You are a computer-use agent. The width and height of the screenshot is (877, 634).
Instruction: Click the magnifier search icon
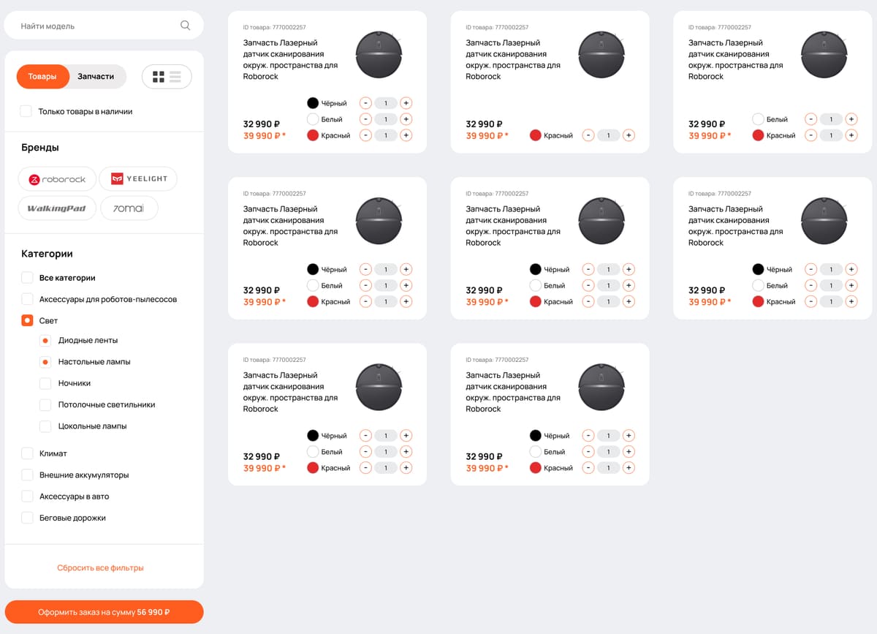tap(186, 26)
